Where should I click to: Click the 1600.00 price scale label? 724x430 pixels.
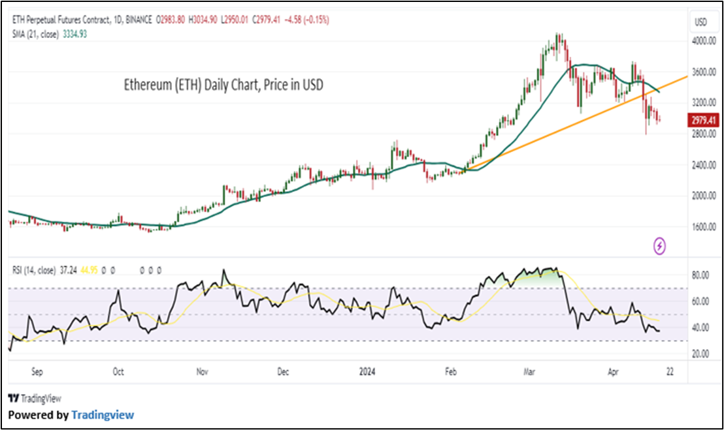click(704, 227)
